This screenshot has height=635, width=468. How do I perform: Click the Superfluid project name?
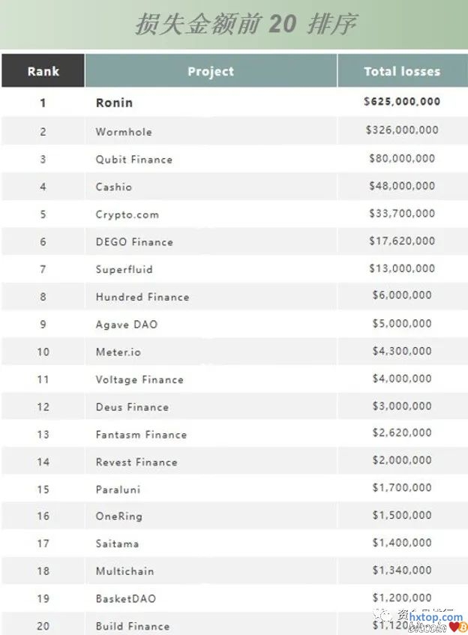coord(123,269)
